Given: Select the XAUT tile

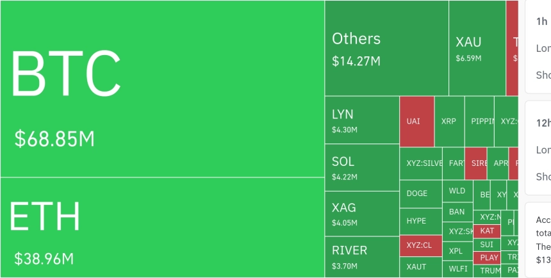Looking at the screenshot, I should 420,267.
